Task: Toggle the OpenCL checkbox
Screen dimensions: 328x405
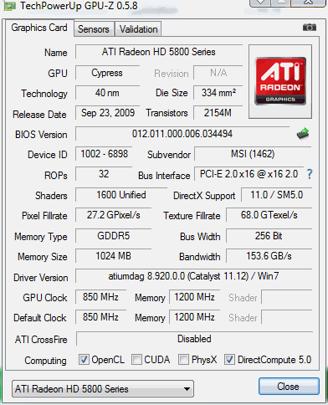Action: (x=84, y=360)
